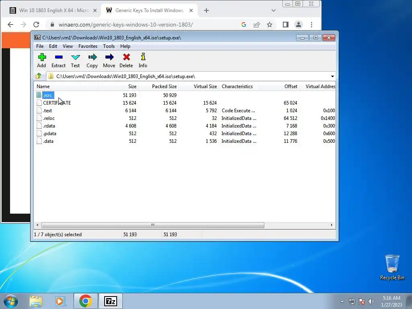Click the volume speaker tray icon
The image size is (412, 309).
(371, 301)
